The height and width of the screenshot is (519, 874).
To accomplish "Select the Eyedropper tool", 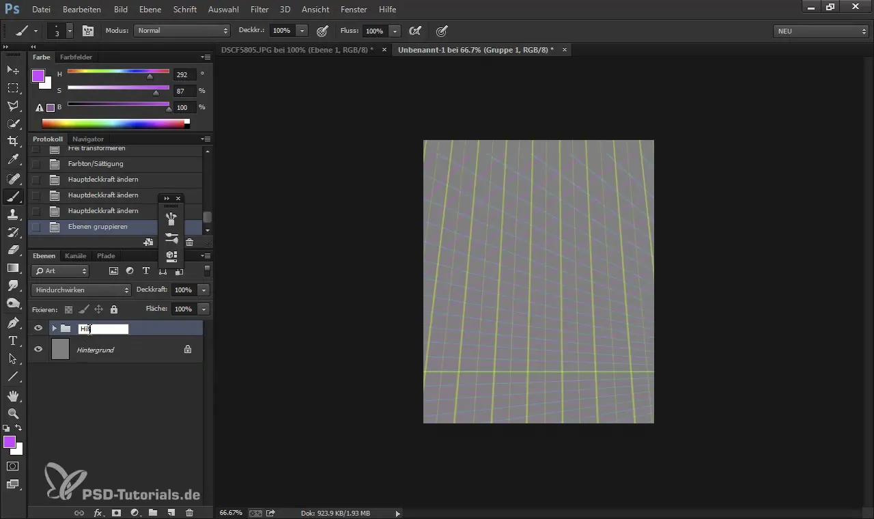I will pos(13,160).
